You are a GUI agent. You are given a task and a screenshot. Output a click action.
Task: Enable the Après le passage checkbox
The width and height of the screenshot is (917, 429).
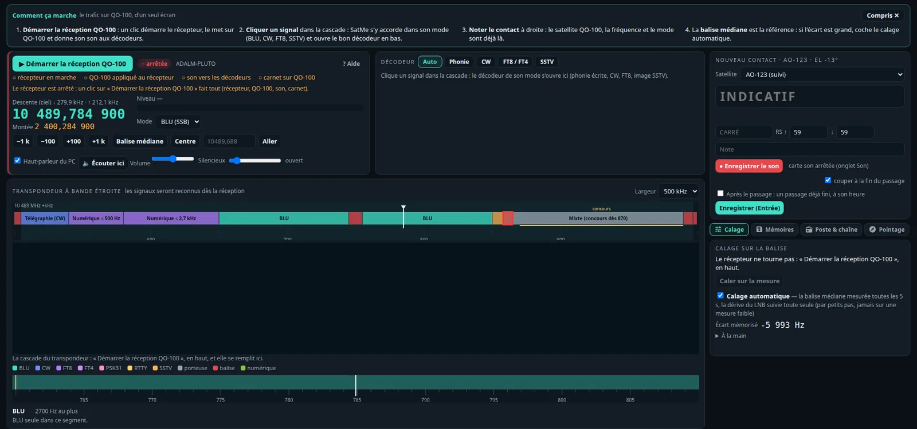[x=720, y=194]
